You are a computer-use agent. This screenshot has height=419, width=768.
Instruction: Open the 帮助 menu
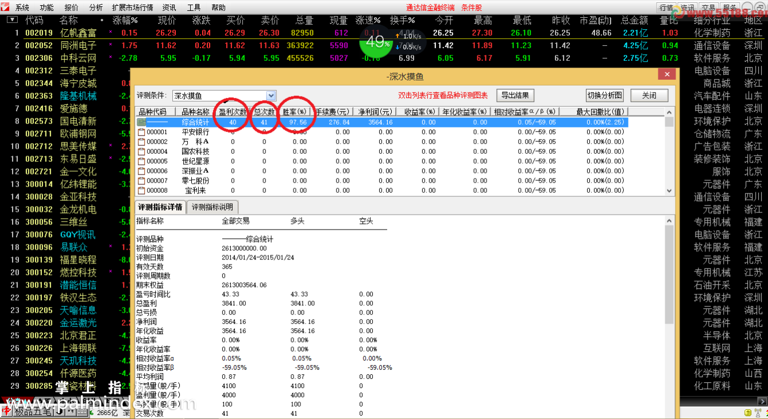(x=219, y=7)
